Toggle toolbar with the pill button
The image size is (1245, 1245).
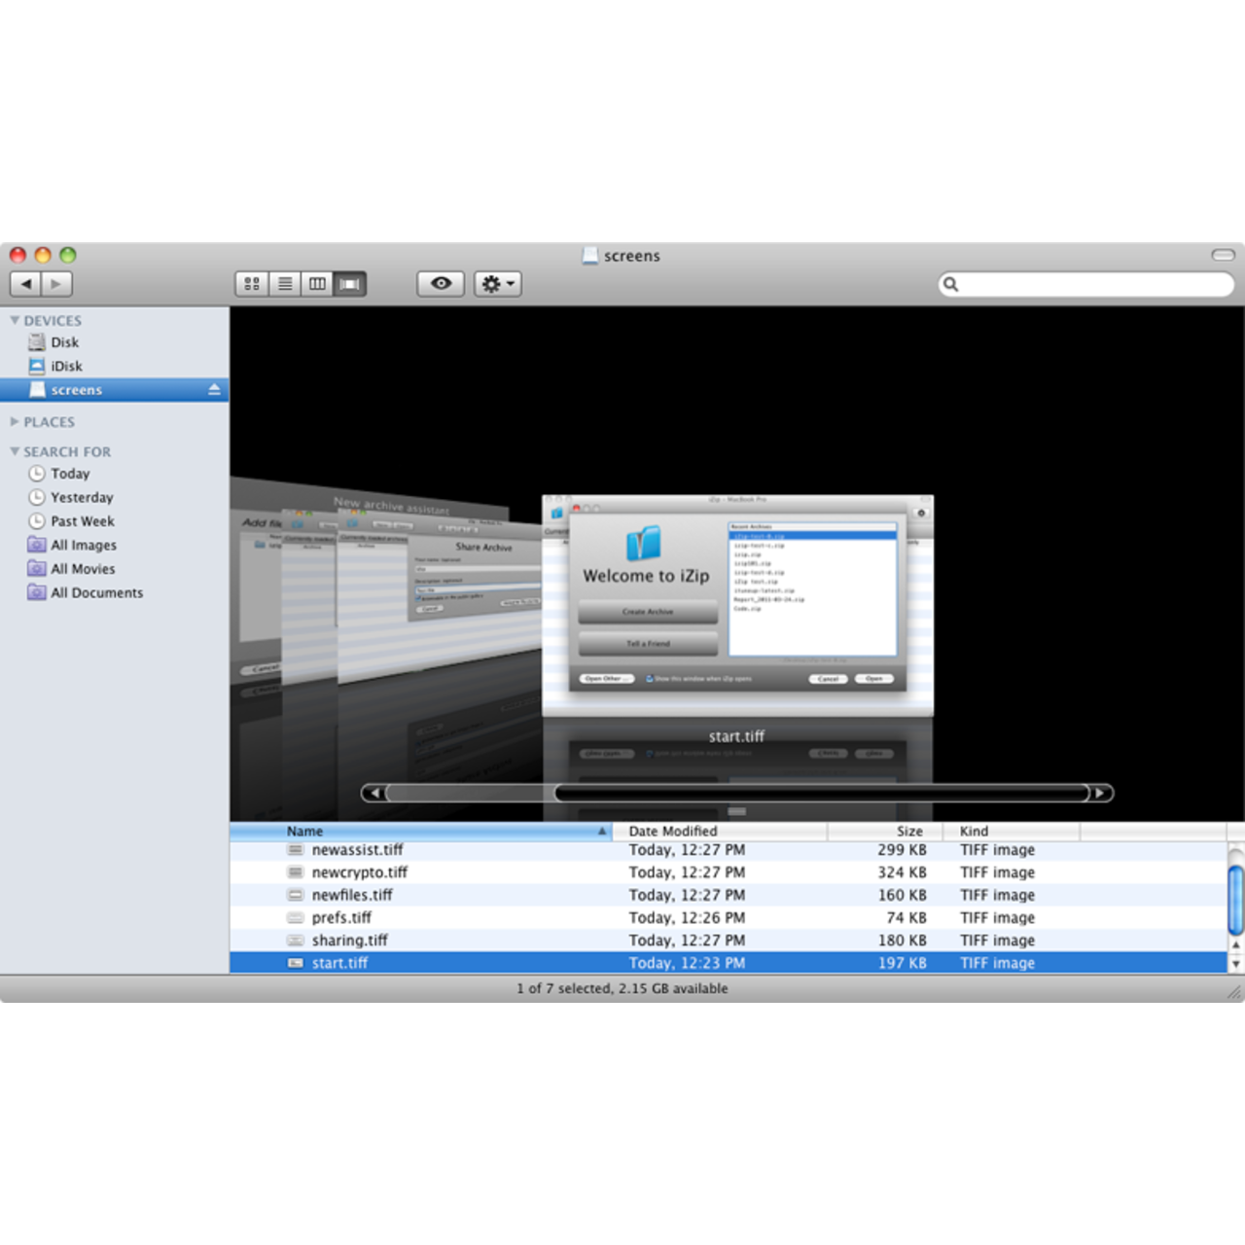click(x=1223, y=255)
